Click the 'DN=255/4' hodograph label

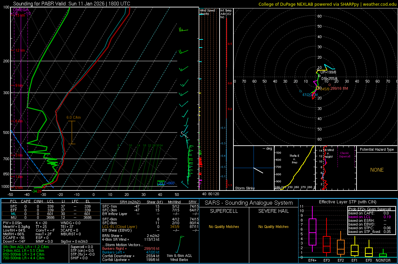[x=330, y=79]
